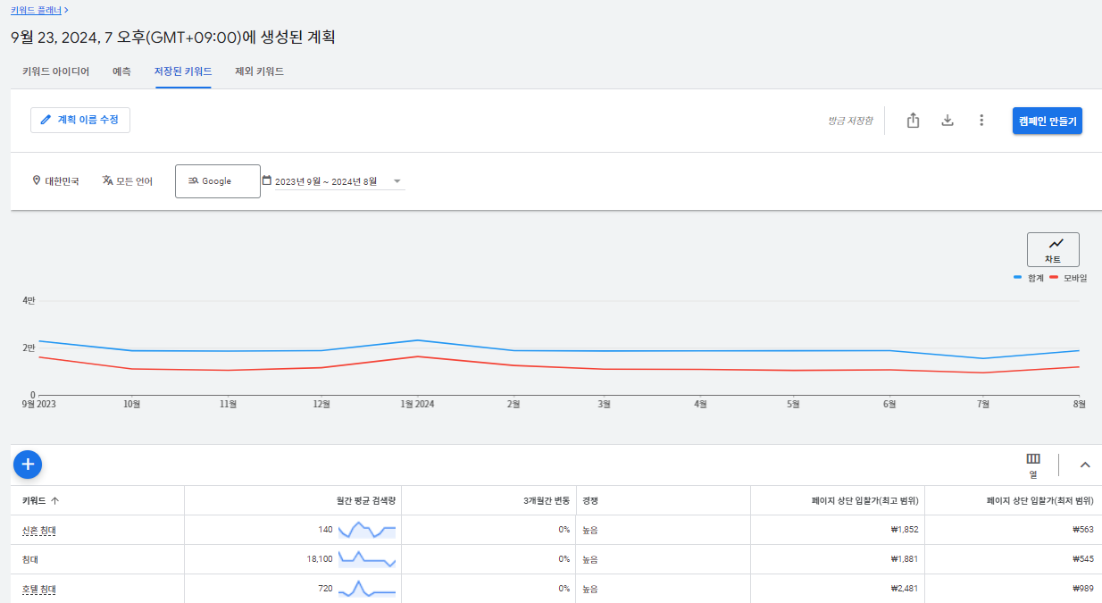Viewport: 1102px width, 603px height.
Task: Click the 대한민국 location pin filter
Action: pyautogui.click(x=55, y=181)
